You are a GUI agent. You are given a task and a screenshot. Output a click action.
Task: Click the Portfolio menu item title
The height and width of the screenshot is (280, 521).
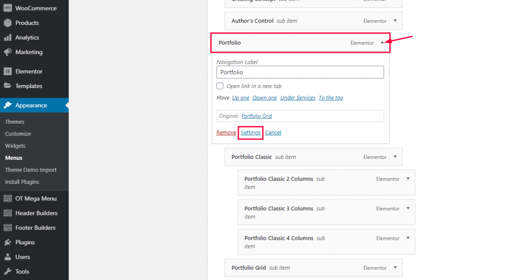coord(229,43)
